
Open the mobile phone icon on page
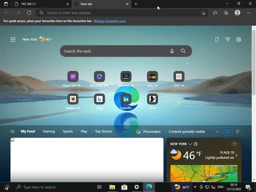tap(217, 39)
